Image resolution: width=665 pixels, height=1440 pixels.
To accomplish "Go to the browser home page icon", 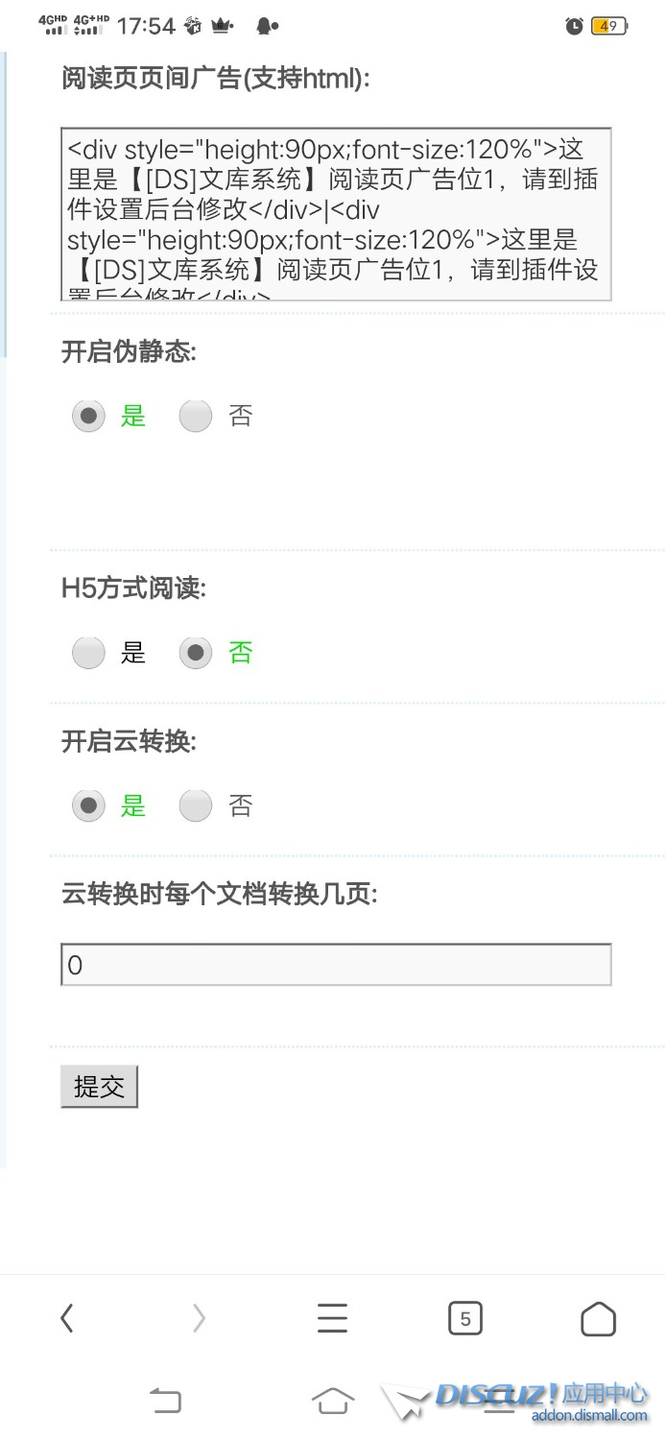I will click(x=598, y=1319).
